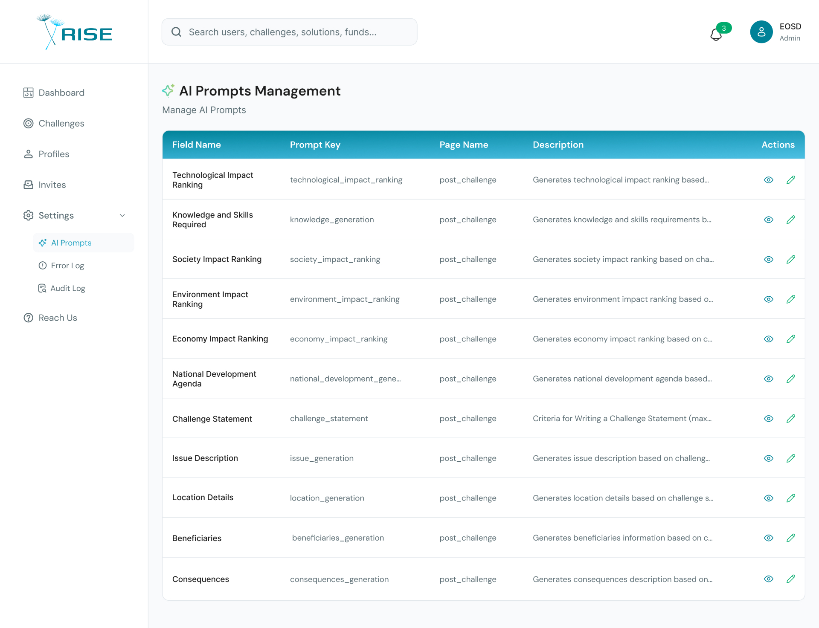Click the Consequences field name
The width and height of the screenshot is (819, 628).
click(200, 579)
